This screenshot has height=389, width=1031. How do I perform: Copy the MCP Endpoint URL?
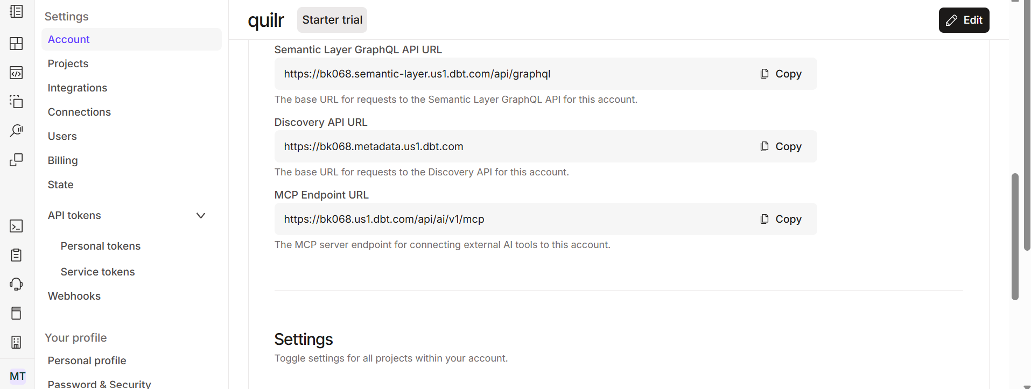click(x=781, y=219)
